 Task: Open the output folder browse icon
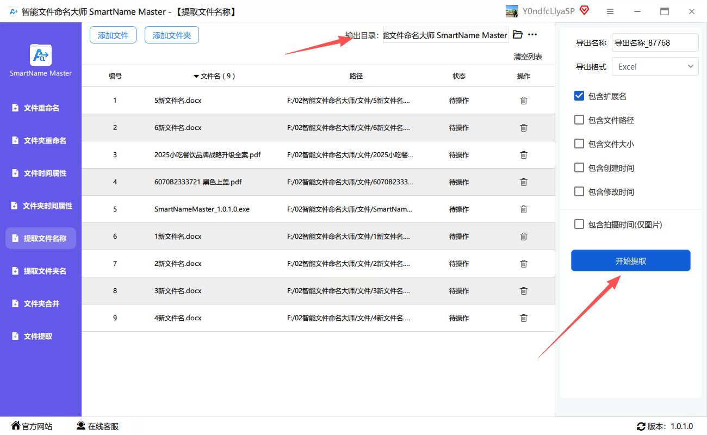click(x=518, y=35)
